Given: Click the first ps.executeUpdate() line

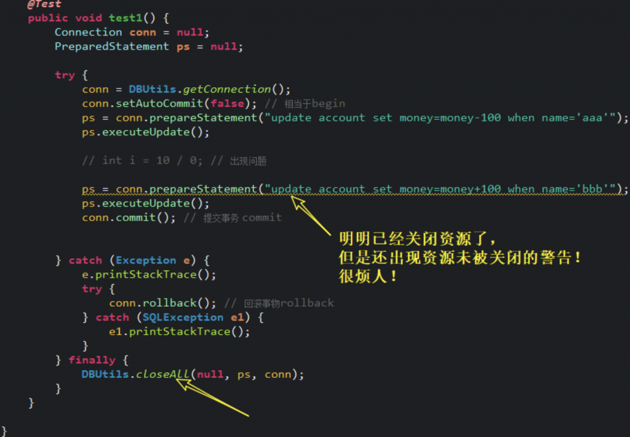Looking at the screenshot, I should pos(145,132).
